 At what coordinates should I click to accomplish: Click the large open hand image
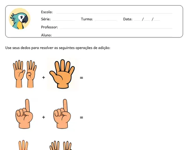pos(63,74)
